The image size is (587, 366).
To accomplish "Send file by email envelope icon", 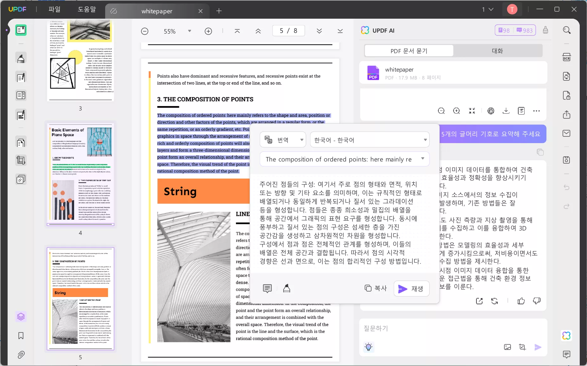I will [567, 133].
